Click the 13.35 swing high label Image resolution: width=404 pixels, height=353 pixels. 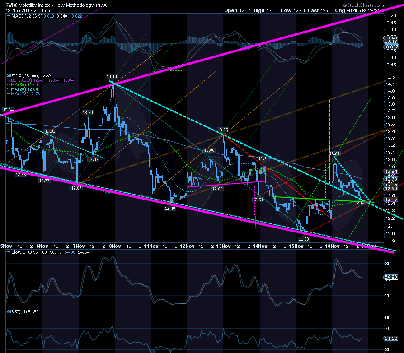tap(223, 130)
